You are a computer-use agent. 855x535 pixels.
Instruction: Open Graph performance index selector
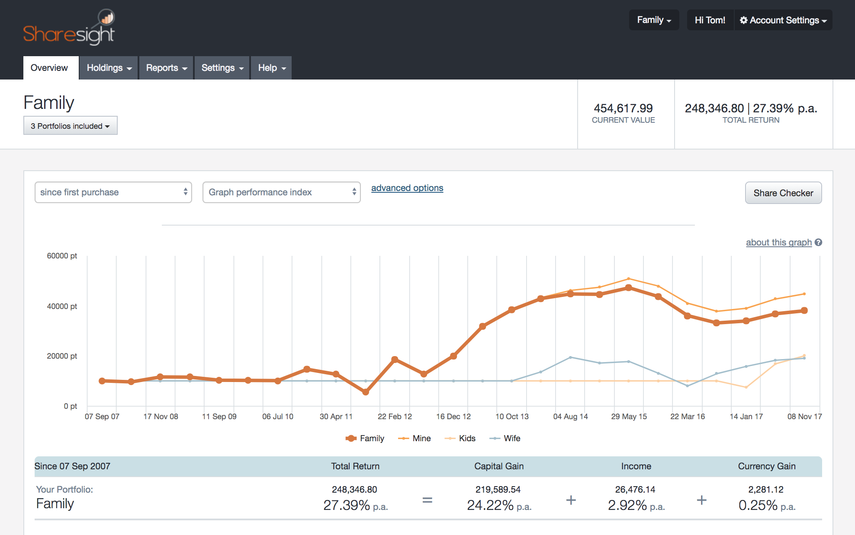[x=281, y=192]
